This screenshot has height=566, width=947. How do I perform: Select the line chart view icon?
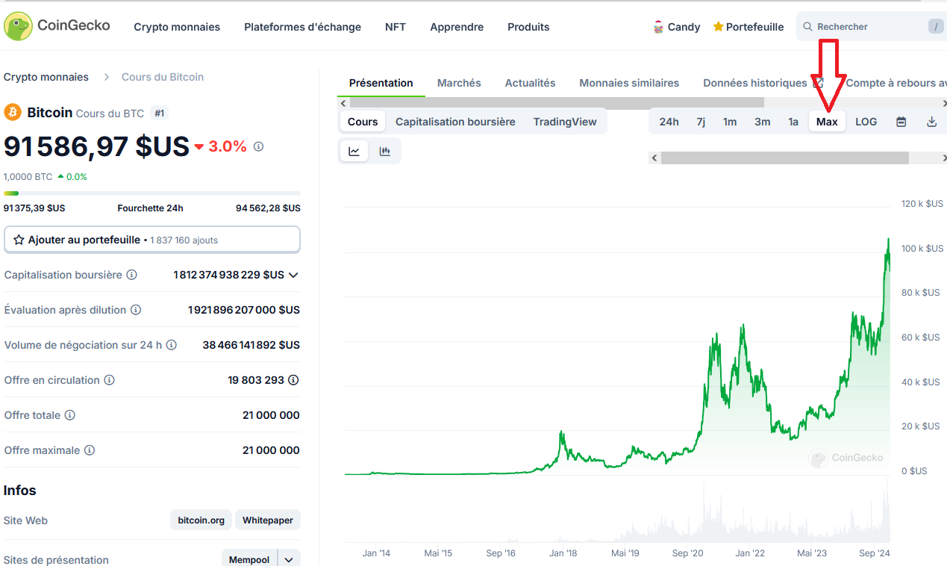[354, 151]
